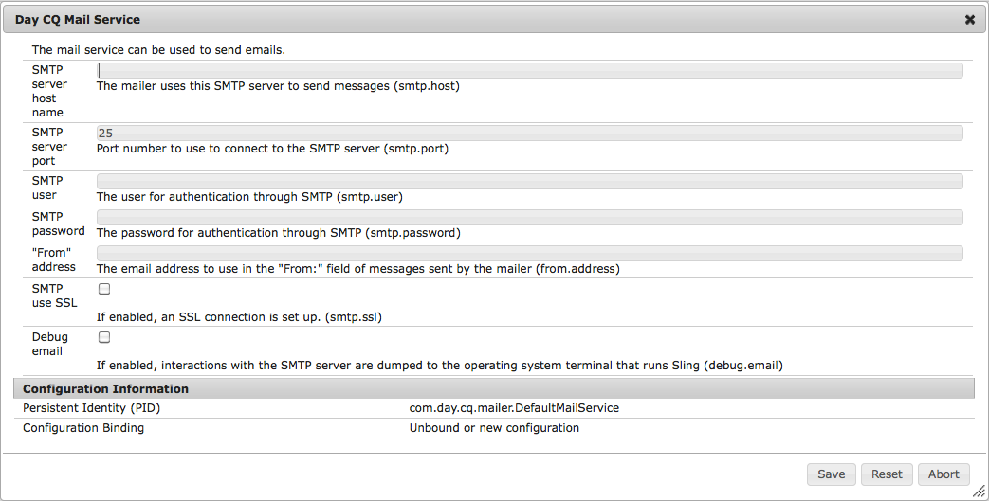Save the mail service configuration
This screenshot has width=989, height=501.
pyautogui.click(x=831, y=474)
